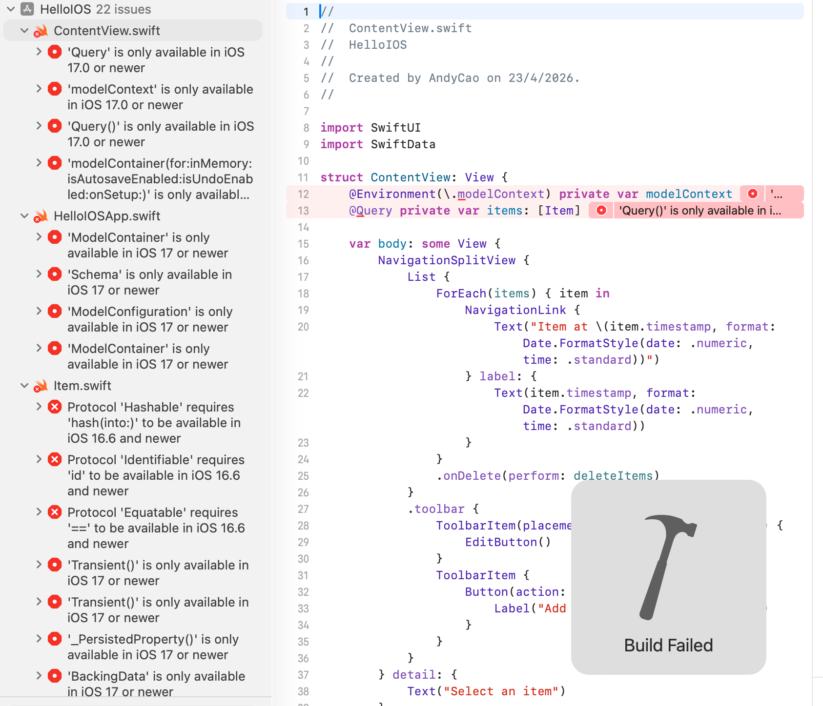Screen dimensions: 823x706
Task: Click X error icon for Protocol 'Hashable' issue
Action: click(55, 407)
